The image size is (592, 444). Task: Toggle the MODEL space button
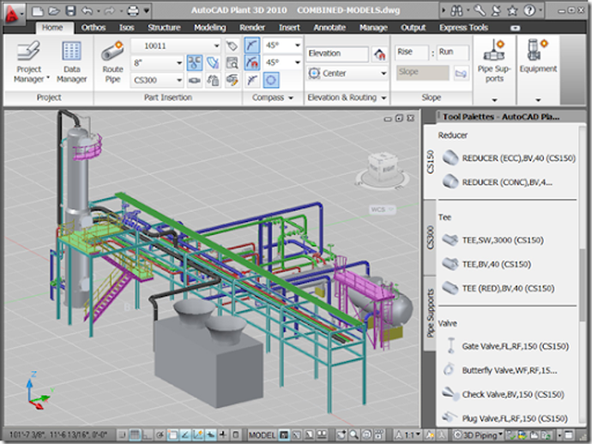click(x=263, y=435)
